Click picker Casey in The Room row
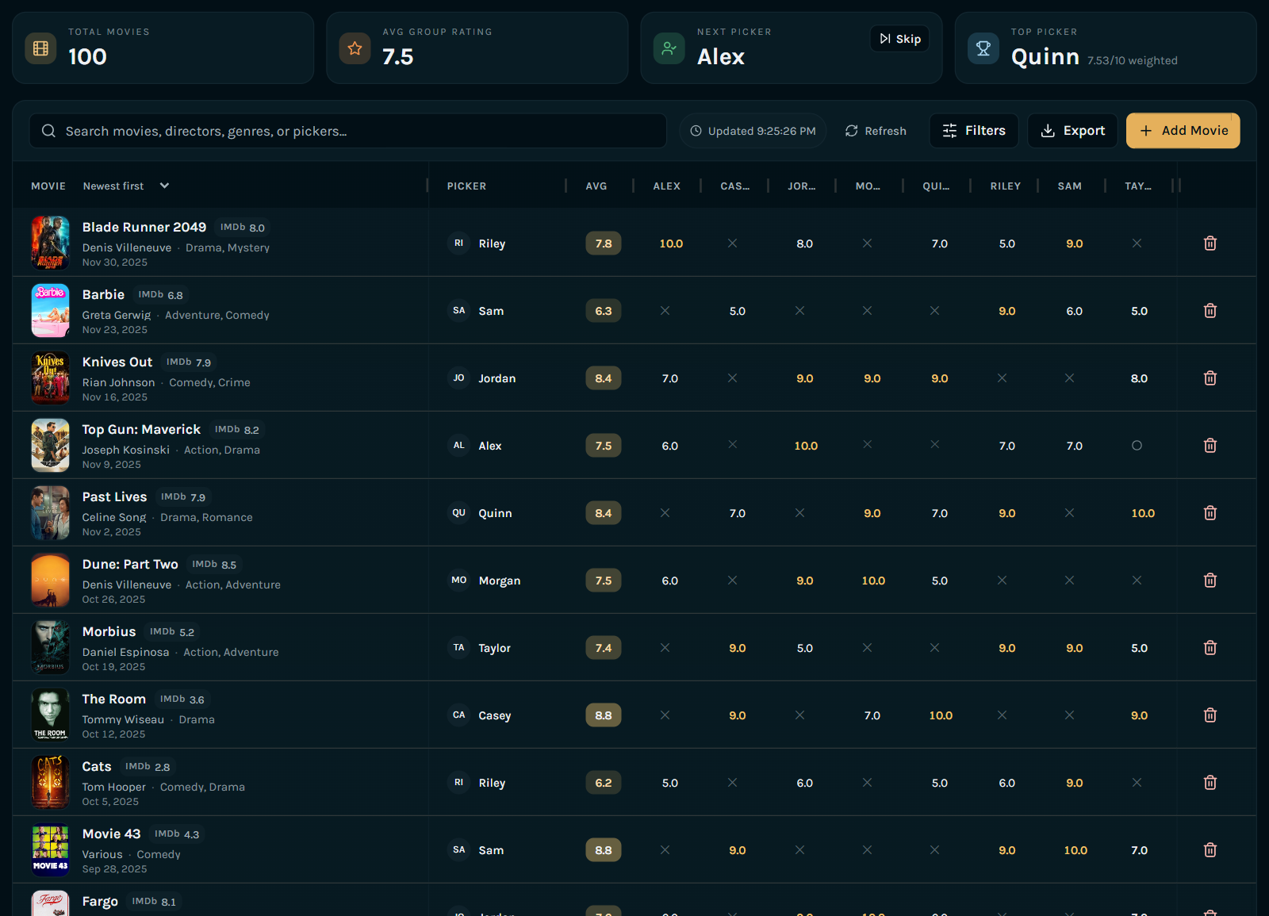Viewport: 1269px width, 916px height. pos(481,715)
